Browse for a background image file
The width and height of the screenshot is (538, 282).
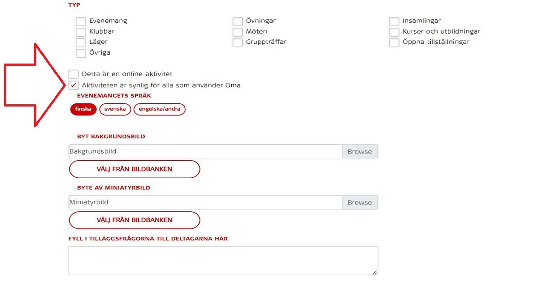pyautogui.click(x=360, y=152)
